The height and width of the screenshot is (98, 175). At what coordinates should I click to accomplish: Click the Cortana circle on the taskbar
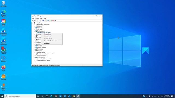point(38,96)
